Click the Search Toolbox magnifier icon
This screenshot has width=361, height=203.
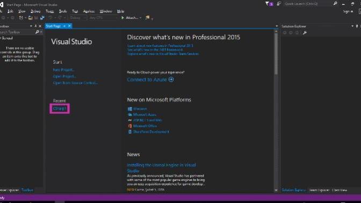pos(37,32)
